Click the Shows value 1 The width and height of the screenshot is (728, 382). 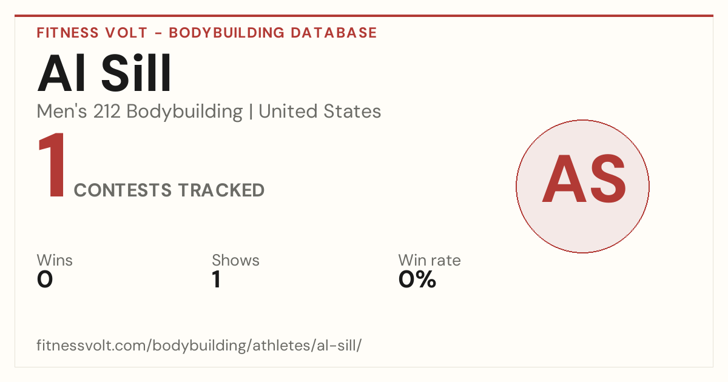point(217,280)
